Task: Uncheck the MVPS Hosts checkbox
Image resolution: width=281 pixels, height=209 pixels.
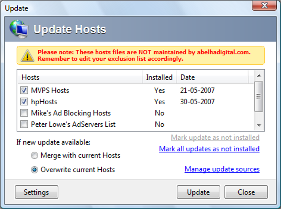Action: 24,90
